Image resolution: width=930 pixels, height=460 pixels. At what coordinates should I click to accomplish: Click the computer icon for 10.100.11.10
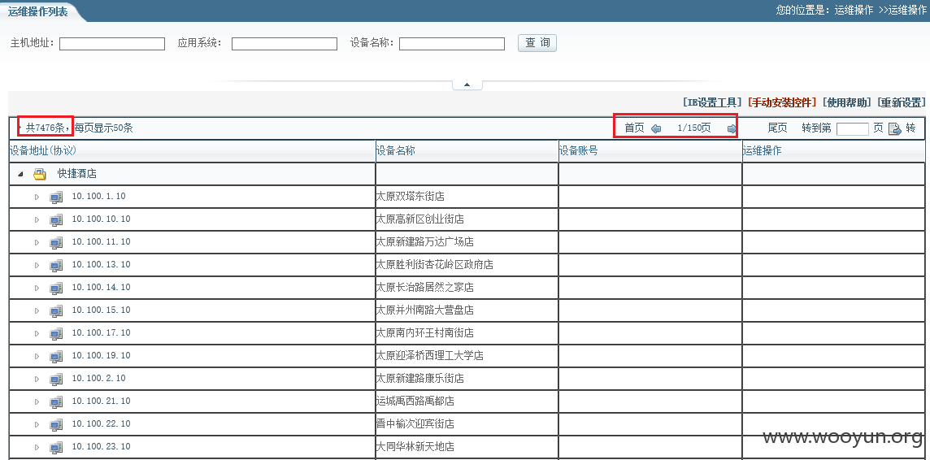[x=56, y=242]
